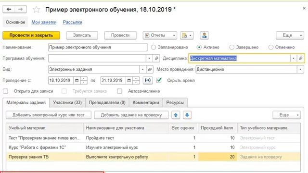Open the Рассылки link

click(x=73, y=22)
